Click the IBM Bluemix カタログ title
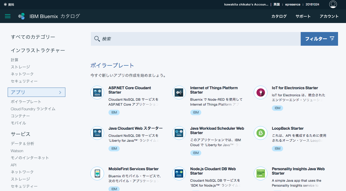The height and width of the screenshot is (191, 346). [55, 16]
